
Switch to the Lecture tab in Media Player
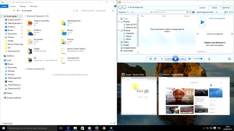click(202, 8)
